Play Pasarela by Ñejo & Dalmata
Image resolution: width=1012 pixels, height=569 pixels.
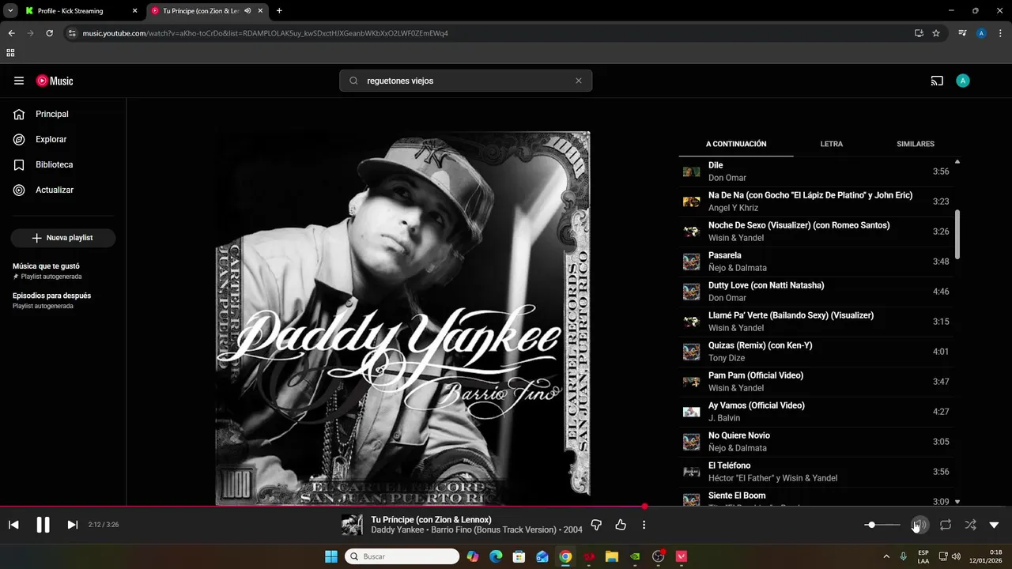click(x=816, y=262)
